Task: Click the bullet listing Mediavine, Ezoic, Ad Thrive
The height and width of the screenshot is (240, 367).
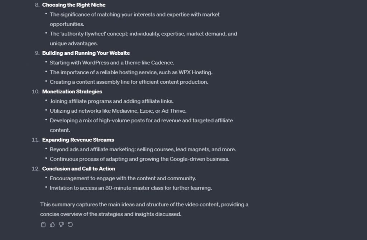Action: point(118,111)
